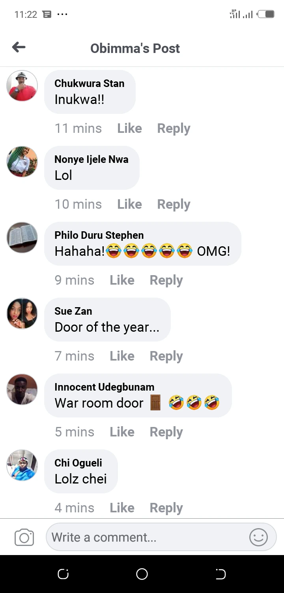Like Chukwura Stan's 'Inukwa!!' comment
Image resolution: width=284 pixels, height=593 pixels.
point(130,128)
